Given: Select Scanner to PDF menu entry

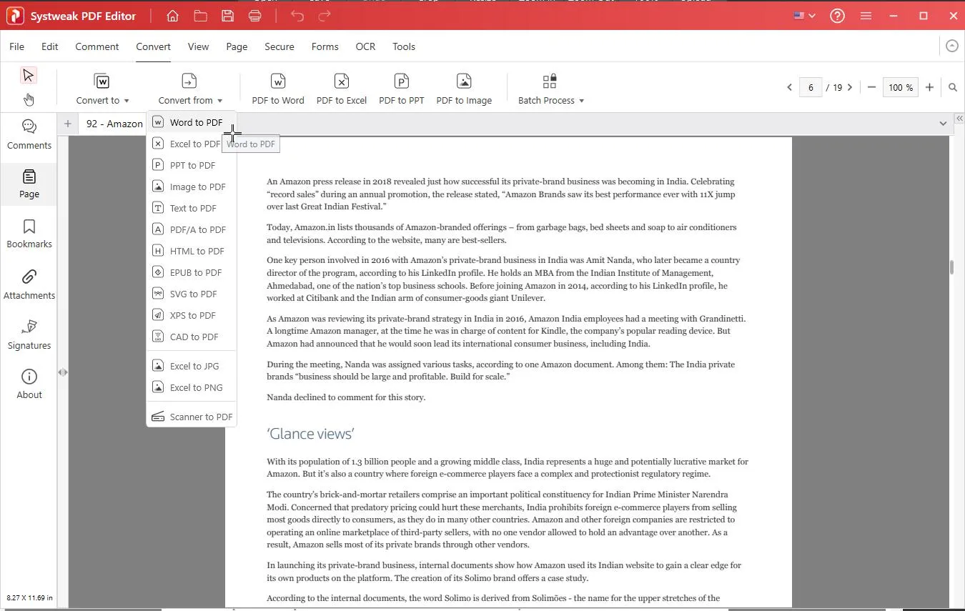Looking at the screenshot, I should 200,417.
